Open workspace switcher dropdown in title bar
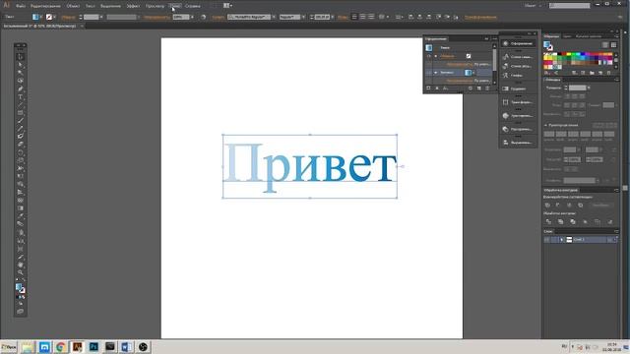This screenshot has height=354, width=630. (533, 6)
